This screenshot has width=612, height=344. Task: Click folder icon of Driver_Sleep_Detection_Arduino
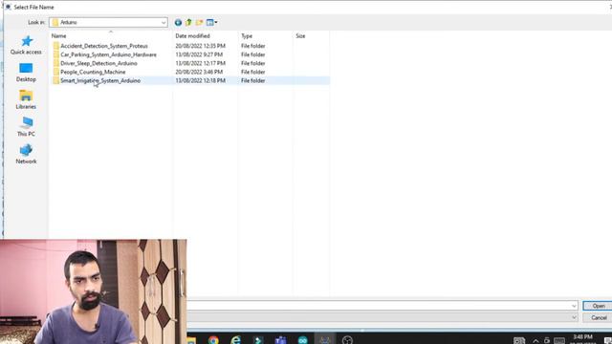(55, 63)
